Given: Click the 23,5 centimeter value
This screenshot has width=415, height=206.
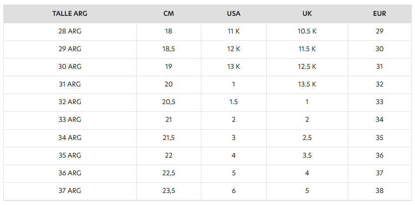Looking at the screenshot, I should 169,191.
